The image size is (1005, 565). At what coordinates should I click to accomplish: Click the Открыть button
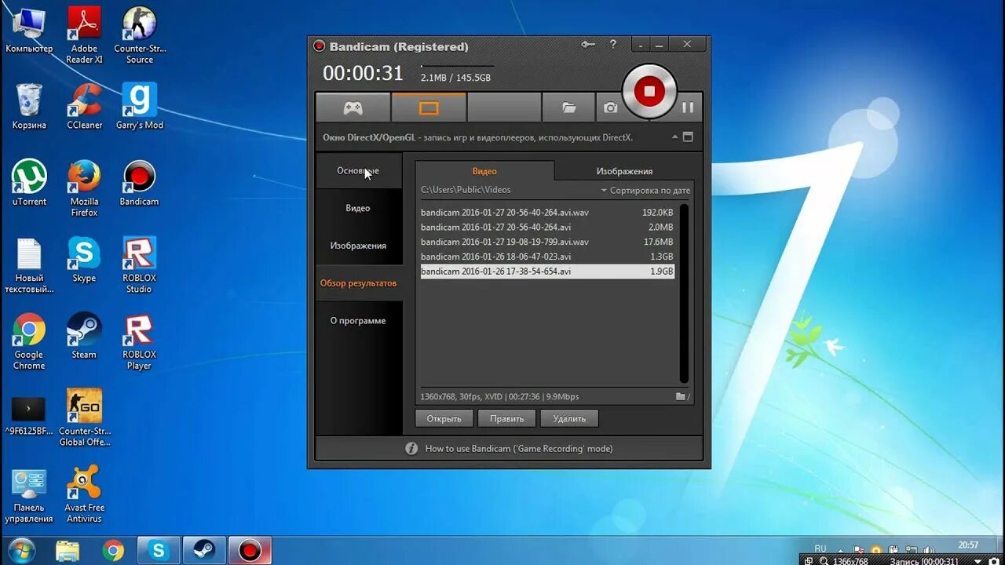[x=444, y=418]
